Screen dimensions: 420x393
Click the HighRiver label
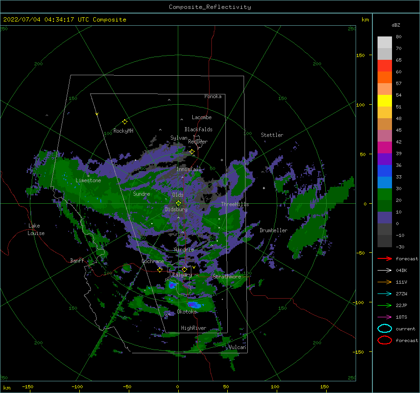click(x=194, y=328)
